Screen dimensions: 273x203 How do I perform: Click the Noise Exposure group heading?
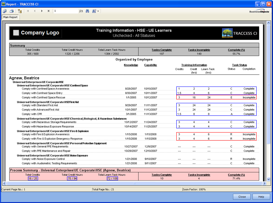(52, 155)
